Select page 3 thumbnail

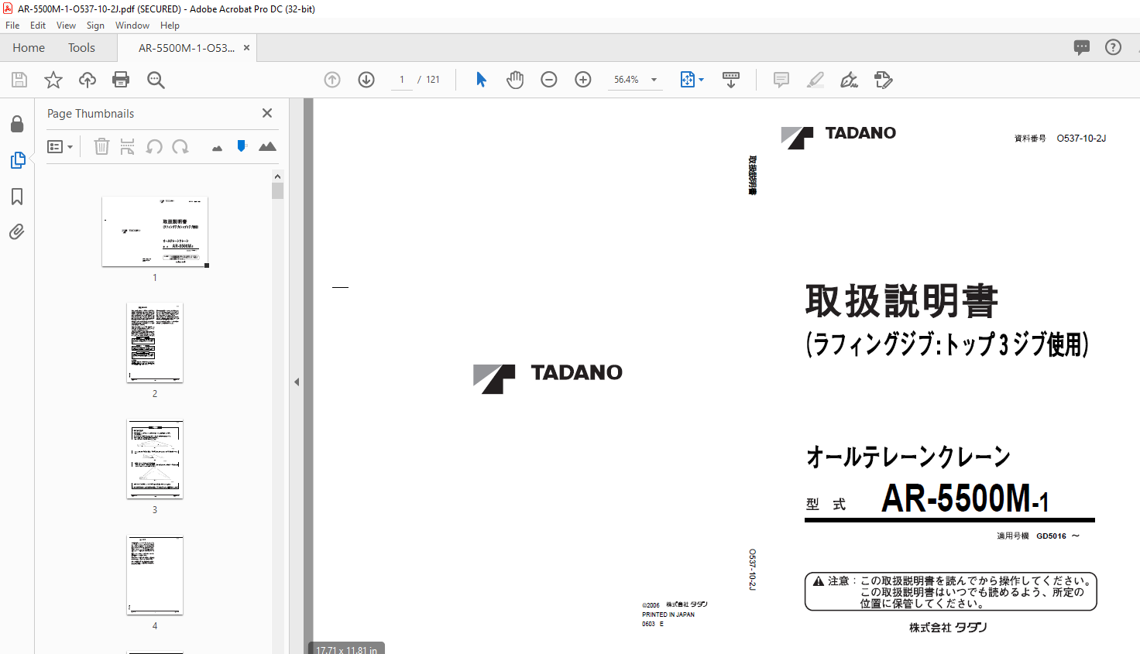coord(155,459)
